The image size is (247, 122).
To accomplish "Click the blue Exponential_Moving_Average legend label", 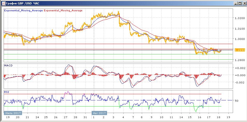I will [x=24, y=11].
